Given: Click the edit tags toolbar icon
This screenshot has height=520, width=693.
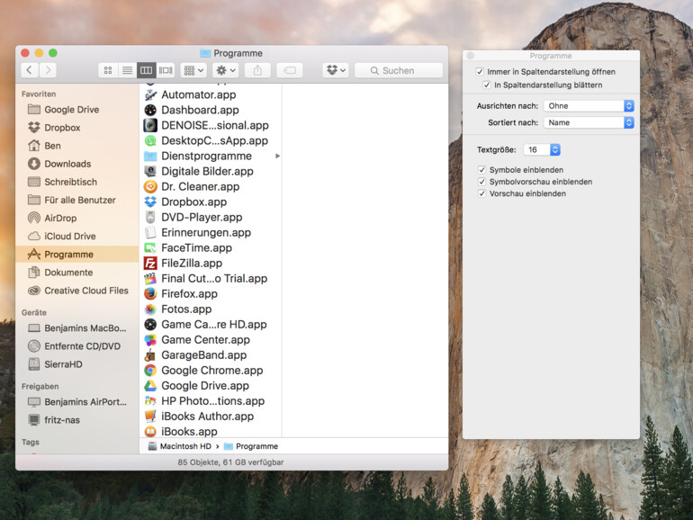Looking at the screenshot, I should click(x=289, y=70).
